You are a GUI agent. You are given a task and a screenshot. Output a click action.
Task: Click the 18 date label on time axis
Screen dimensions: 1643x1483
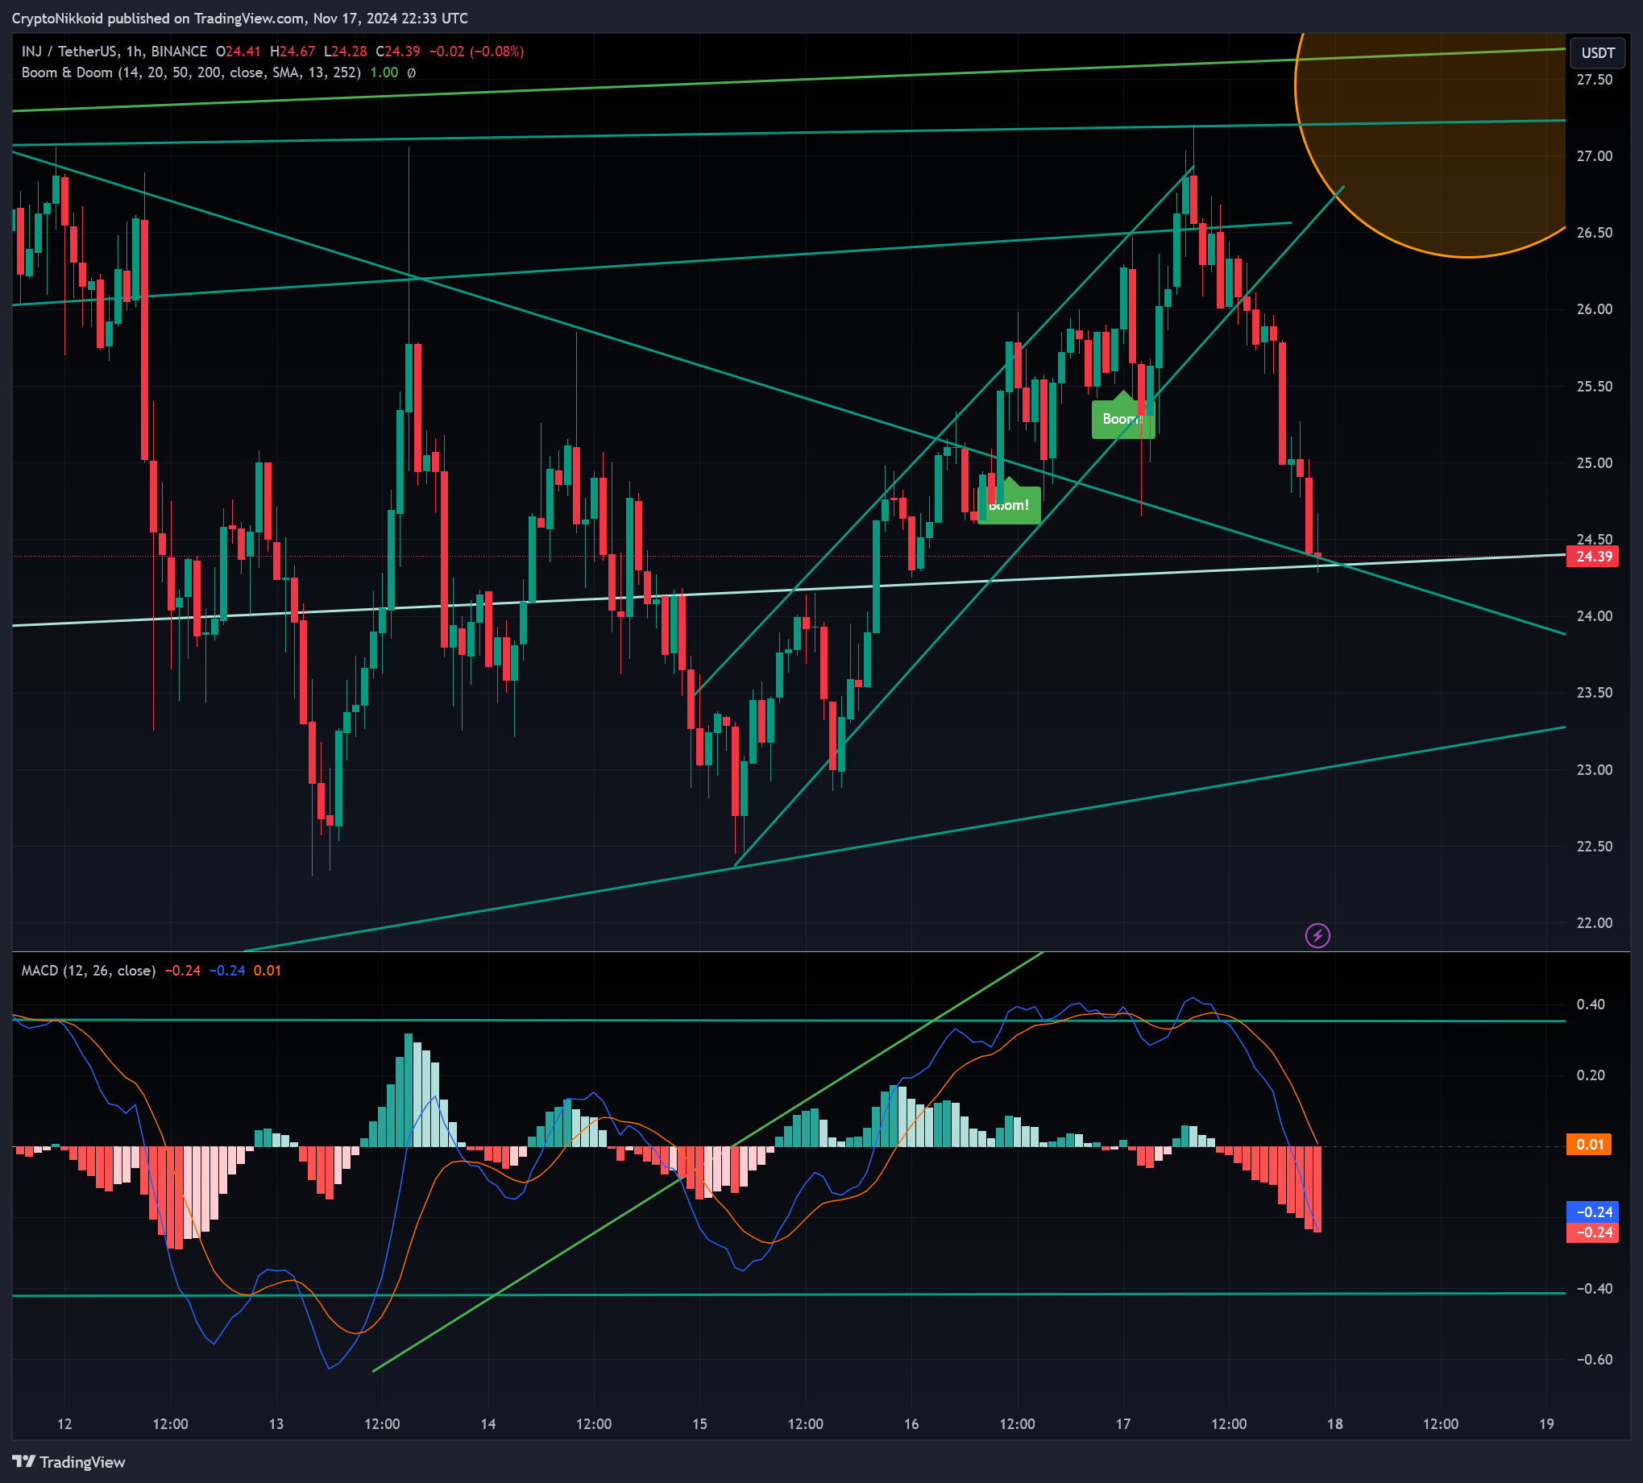[1334, 1423]
